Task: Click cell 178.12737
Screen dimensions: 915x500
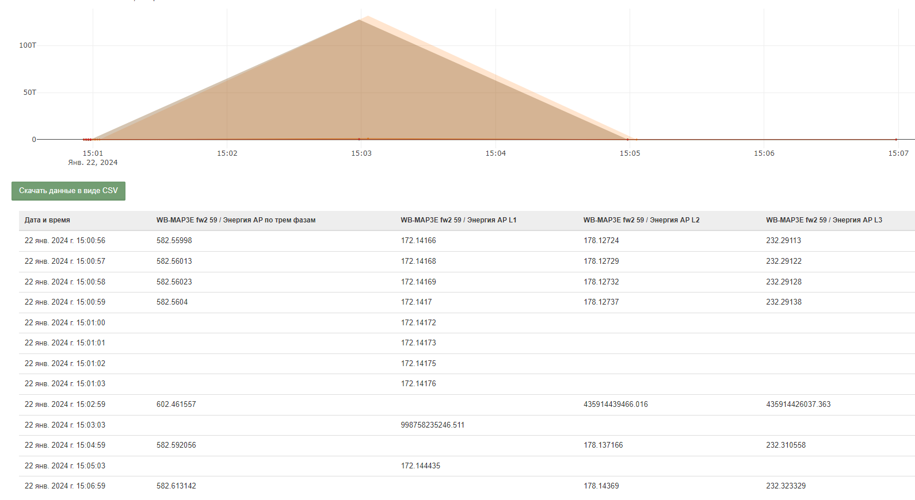Action: [601, 302]
